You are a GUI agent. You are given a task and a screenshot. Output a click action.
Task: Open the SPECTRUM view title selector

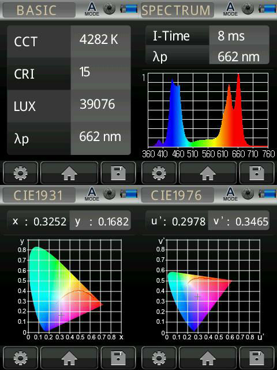tap(178, 10)
